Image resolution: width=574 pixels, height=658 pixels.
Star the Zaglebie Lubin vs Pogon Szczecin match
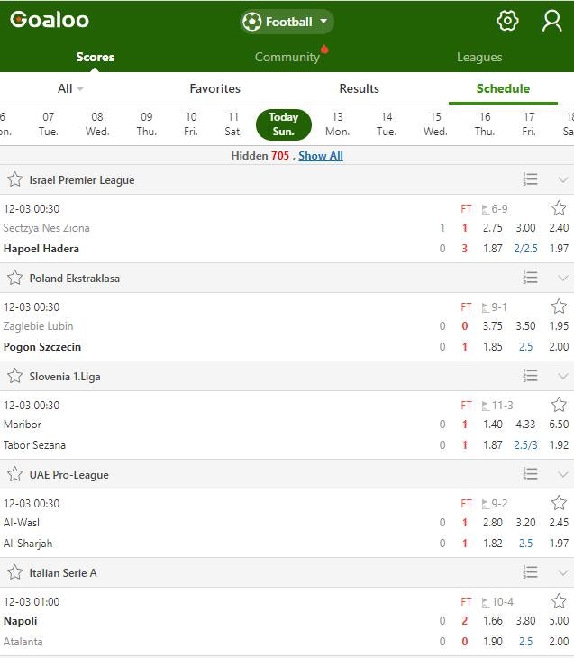tap(559, 306)
